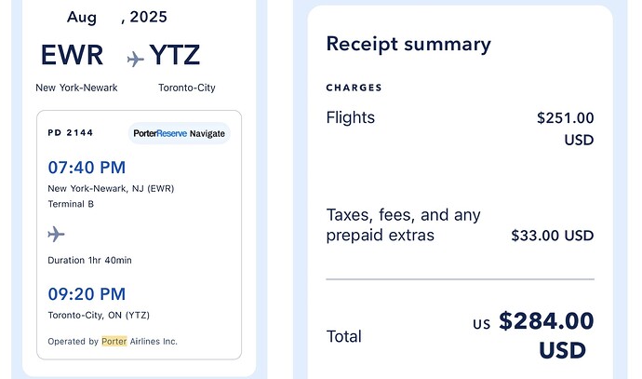
Task: Click the $284.00 total amount
Action: coord(546,321)
